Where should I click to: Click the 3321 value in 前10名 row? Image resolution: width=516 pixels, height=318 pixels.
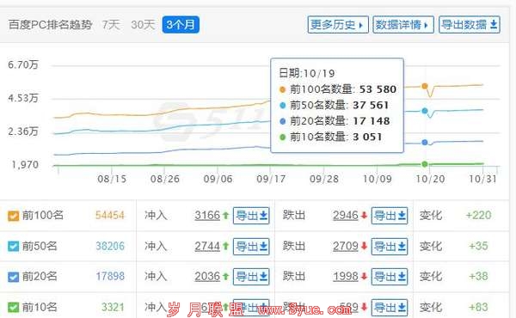point(113,307)
